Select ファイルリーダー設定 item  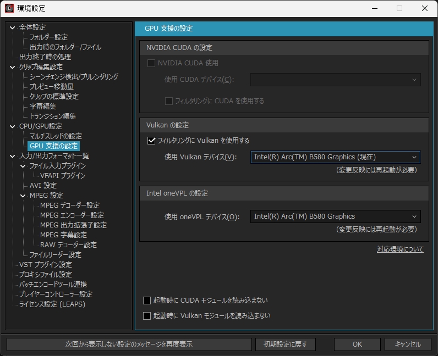coord(56,255)
